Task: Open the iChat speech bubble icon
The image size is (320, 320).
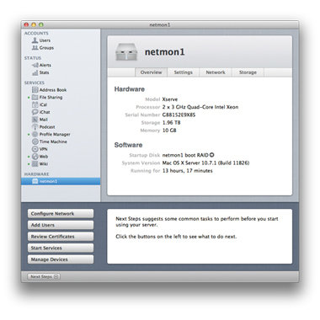Action: (35, 112)
